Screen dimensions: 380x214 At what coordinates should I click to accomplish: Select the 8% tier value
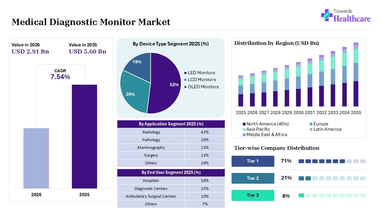(x=286, y=196)
